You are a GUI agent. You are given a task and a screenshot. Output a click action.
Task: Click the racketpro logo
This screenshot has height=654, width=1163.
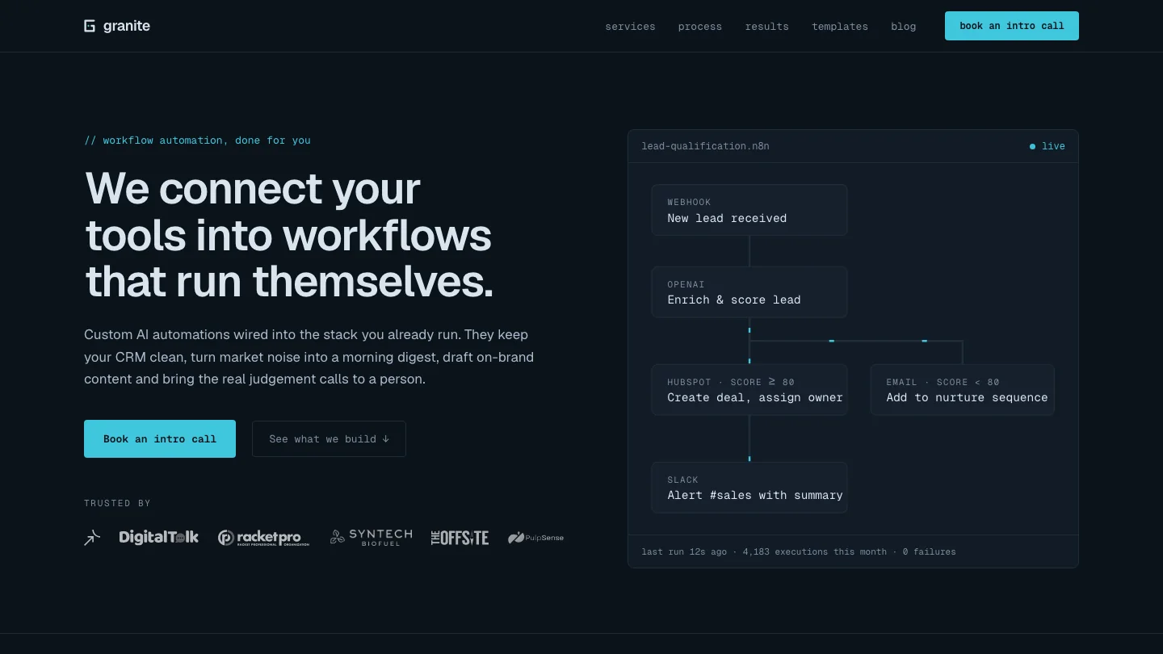click(x=263, y=538)
